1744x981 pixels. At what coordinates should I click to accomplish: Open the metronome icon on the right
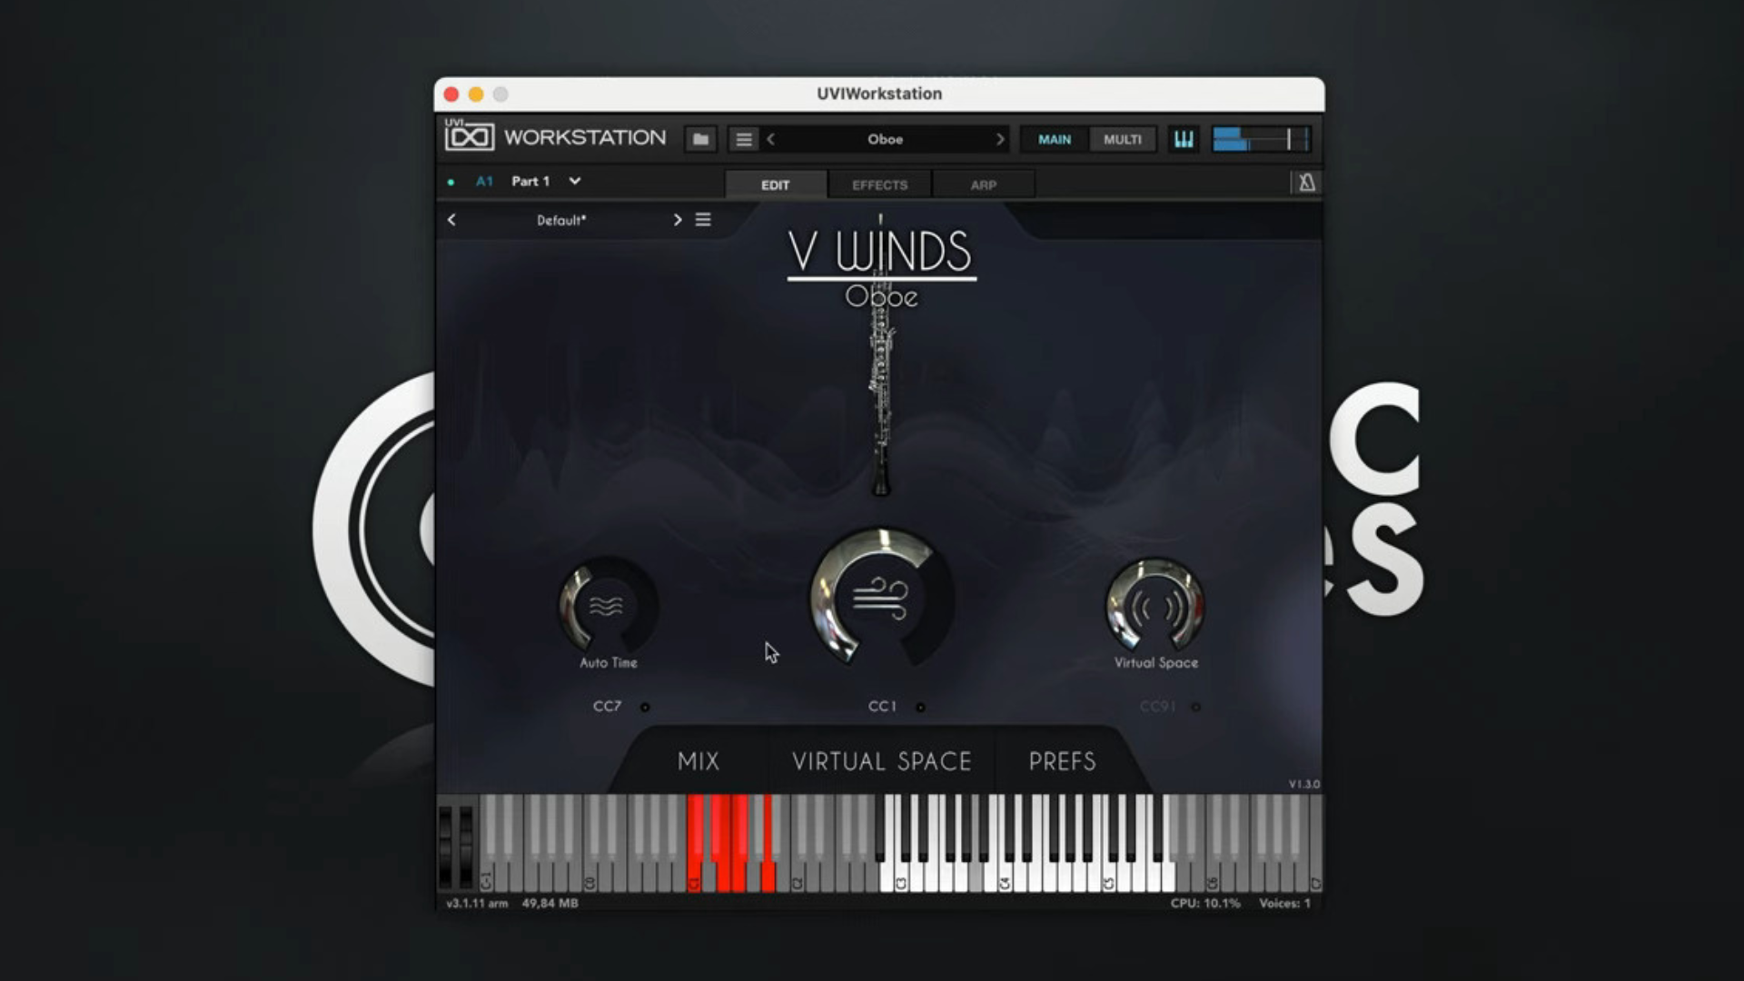point(1305,182)
